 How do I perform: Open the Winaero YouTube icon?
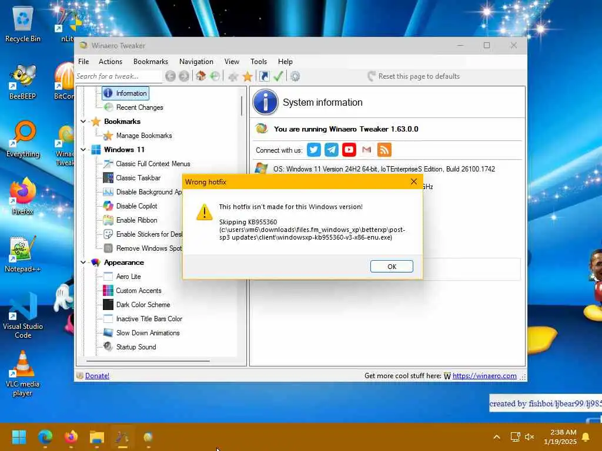[x=349, y=150]
